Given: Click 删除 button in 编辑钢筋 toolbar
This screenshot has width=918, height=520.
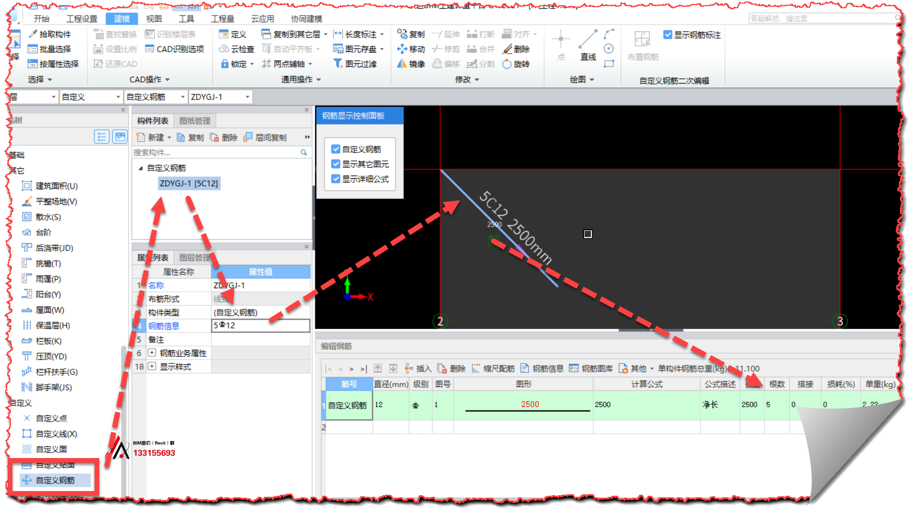Looking at the screenshot, I should [x=452, y=369].
